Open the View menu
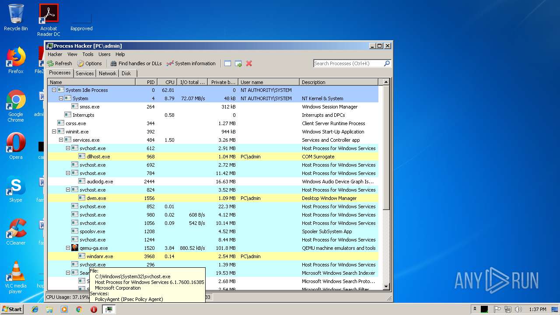The width and height of the screenshot is (560, 315). 72,54
